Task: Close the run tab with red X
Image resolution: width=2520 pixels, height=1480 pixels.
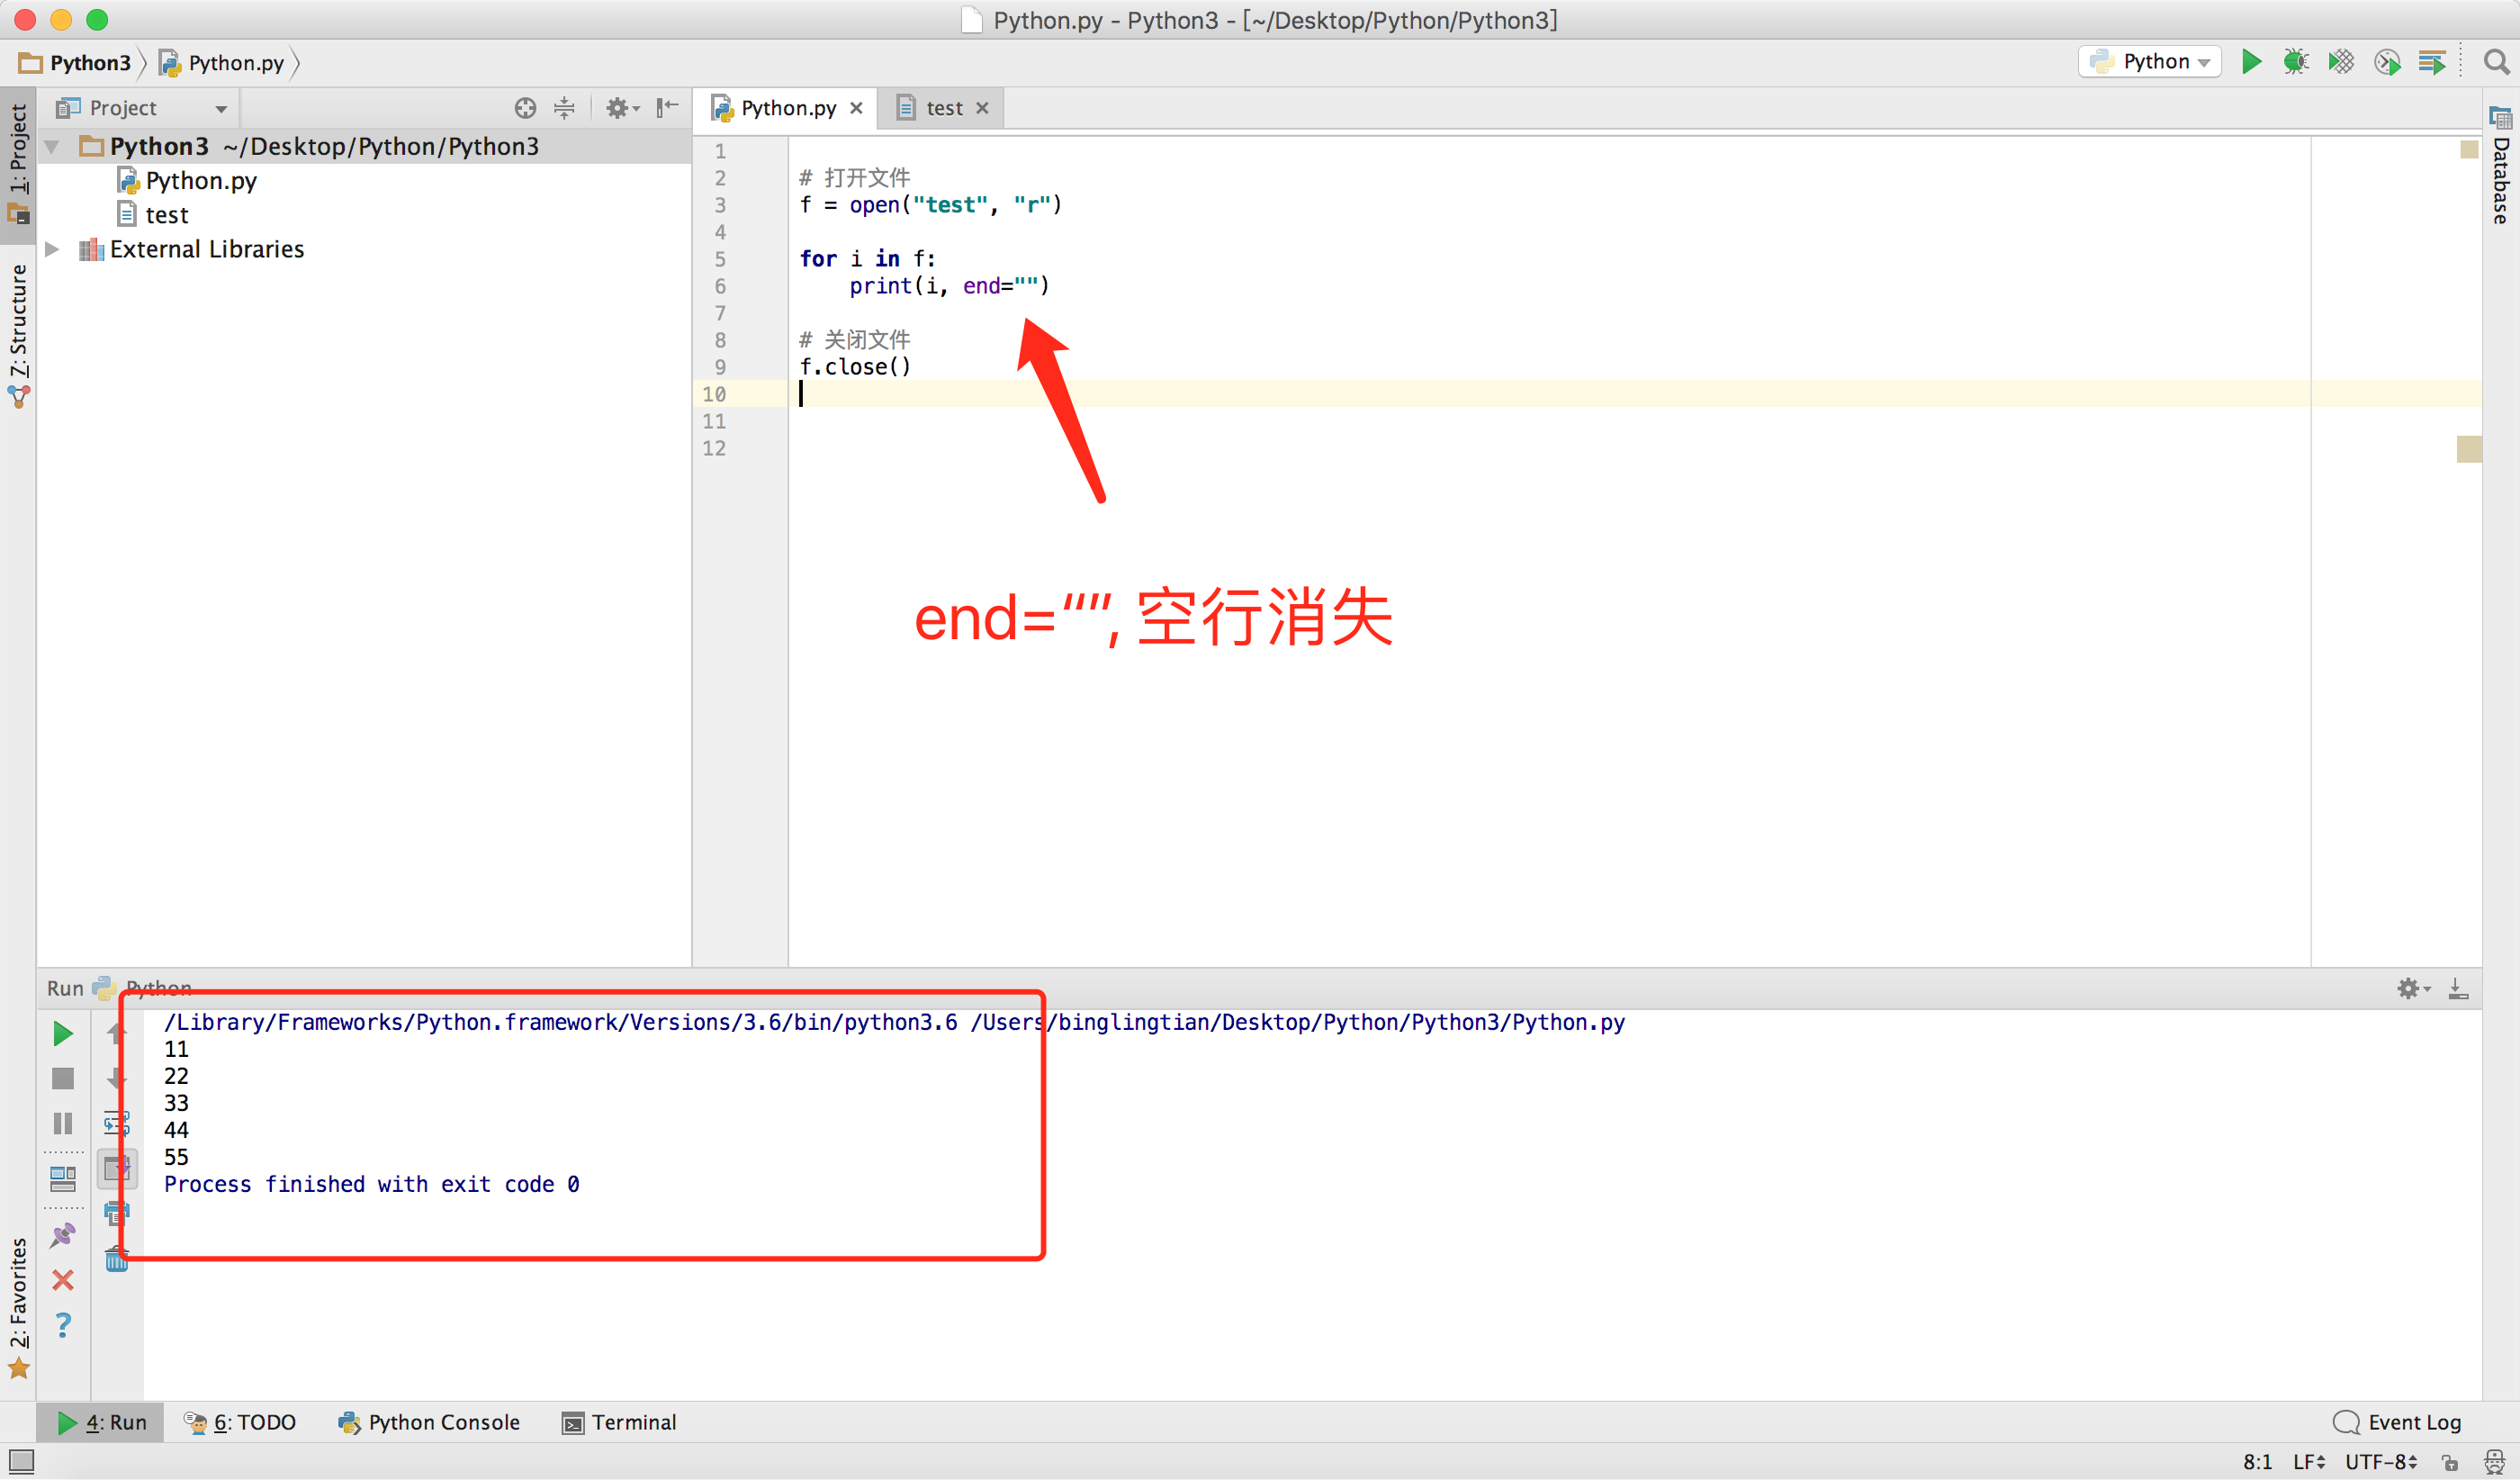Action: pyautogui.click(x=62, y=1280)
